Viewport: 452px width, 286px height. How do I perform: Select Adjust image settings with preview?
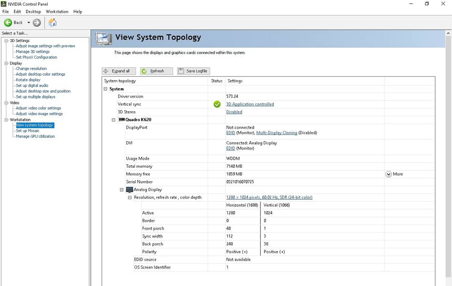pos(45,46)
